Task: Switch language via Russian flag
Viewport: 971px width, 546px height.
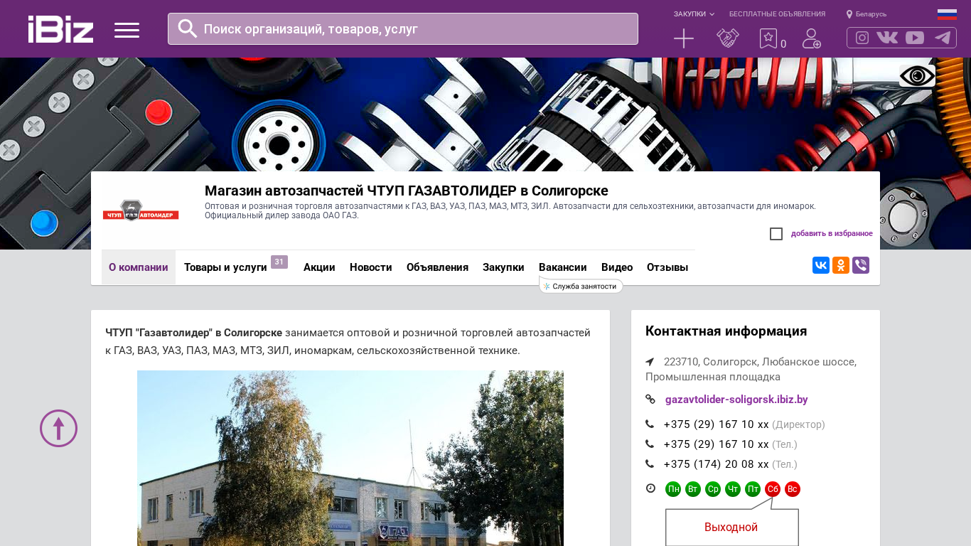Action: pos(947,14)
